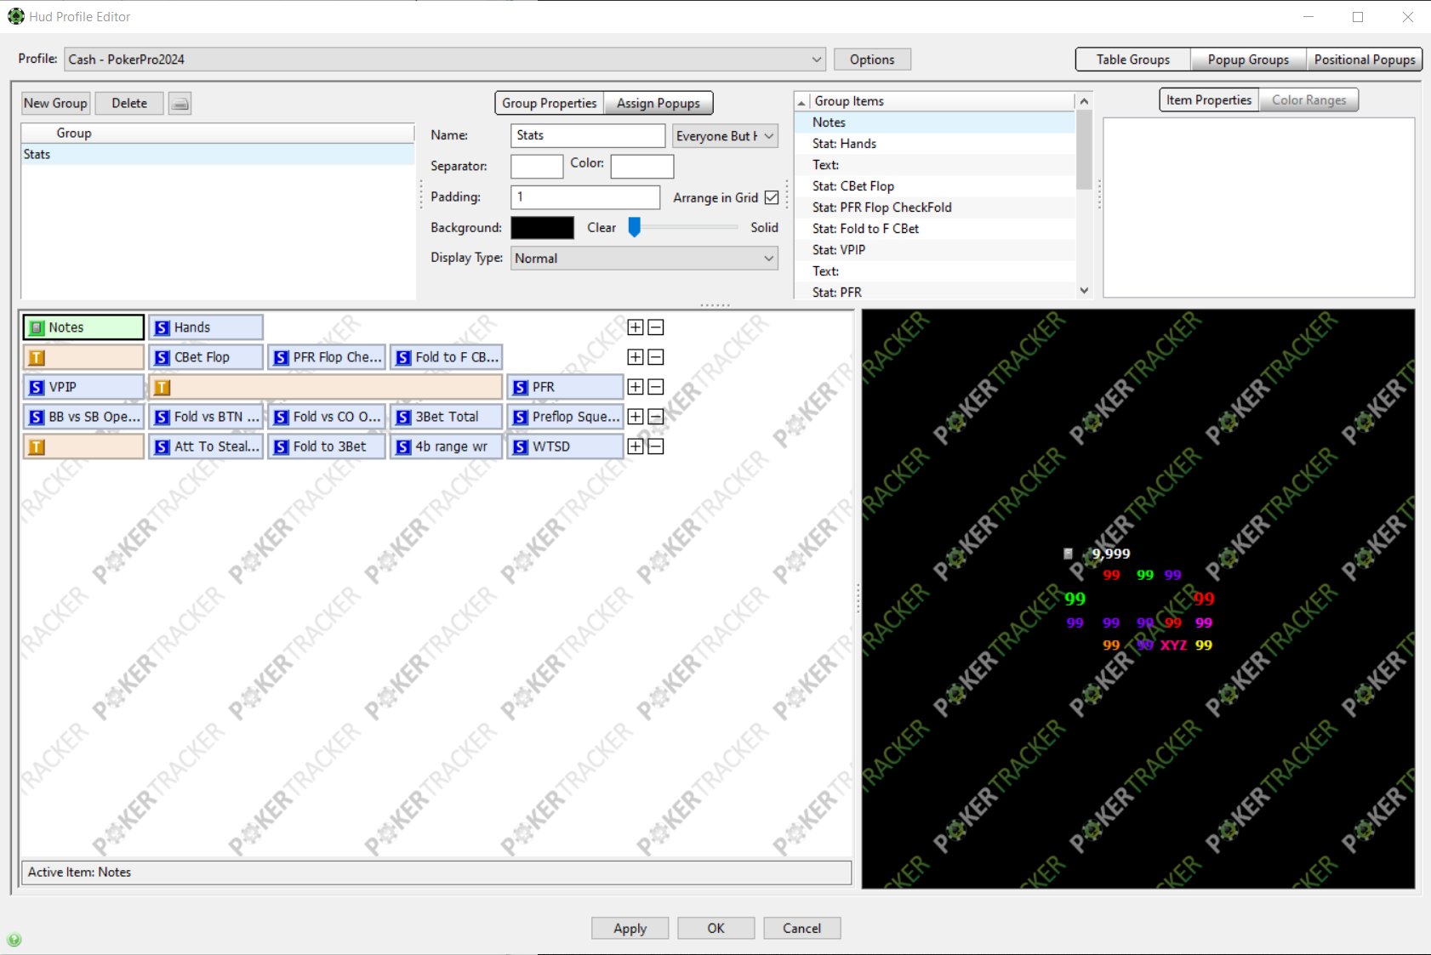Click the Separator Color swatch
The height and width of the screenshot is (955, 1431).
pyautogui.click(x=642, y=166)
